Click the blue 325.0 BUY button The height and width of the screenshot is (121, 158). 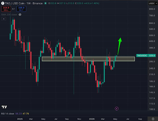[x=21, y=9]
